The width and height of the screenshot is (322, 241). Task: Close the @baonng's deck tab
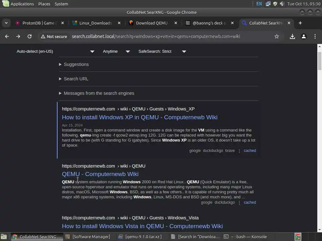click(x=232, y=23)
